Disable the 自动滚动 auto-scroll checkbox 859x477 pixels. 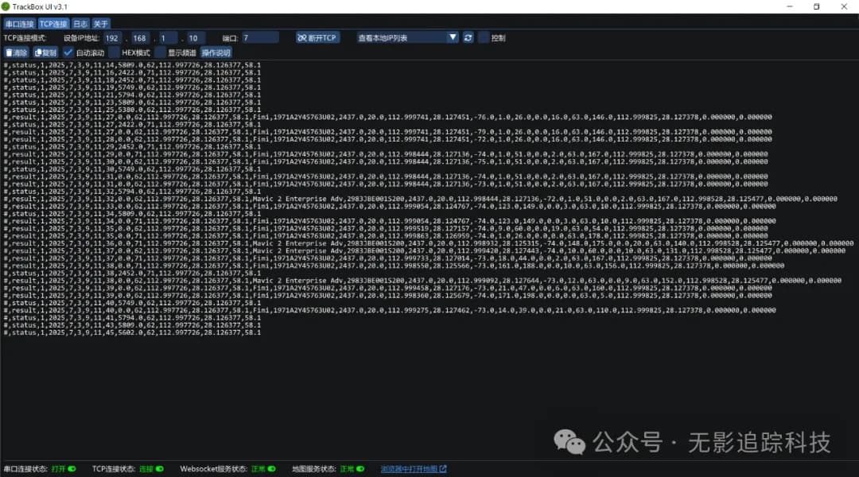click(68, 52)
